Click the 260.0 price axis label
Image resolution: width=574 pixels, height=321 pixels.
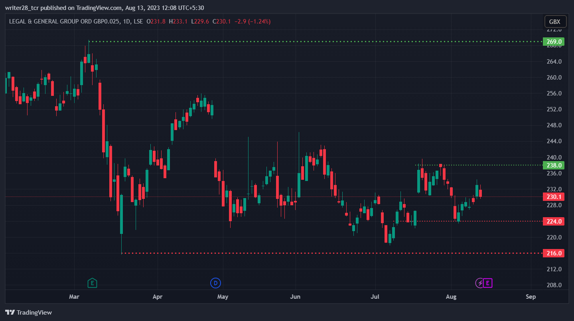pyautogui.click(x=554, y=78)
